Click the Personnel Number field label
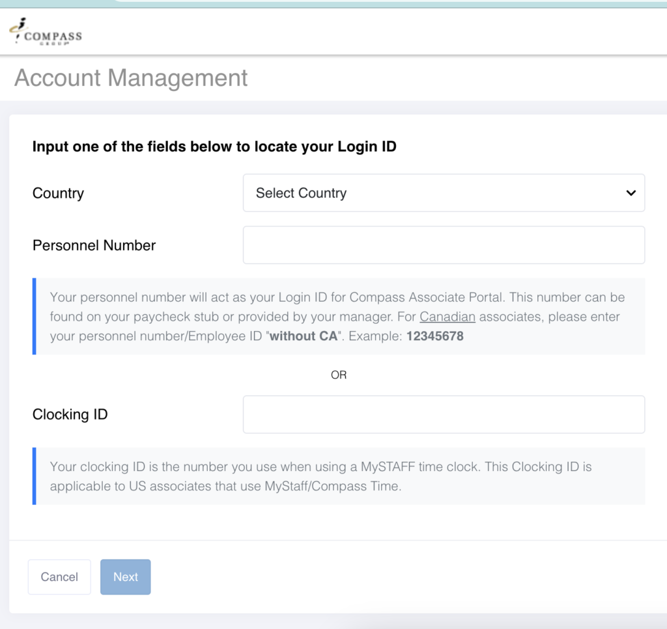The width and height of the screenshot is (667, 629). click(94, 245)
